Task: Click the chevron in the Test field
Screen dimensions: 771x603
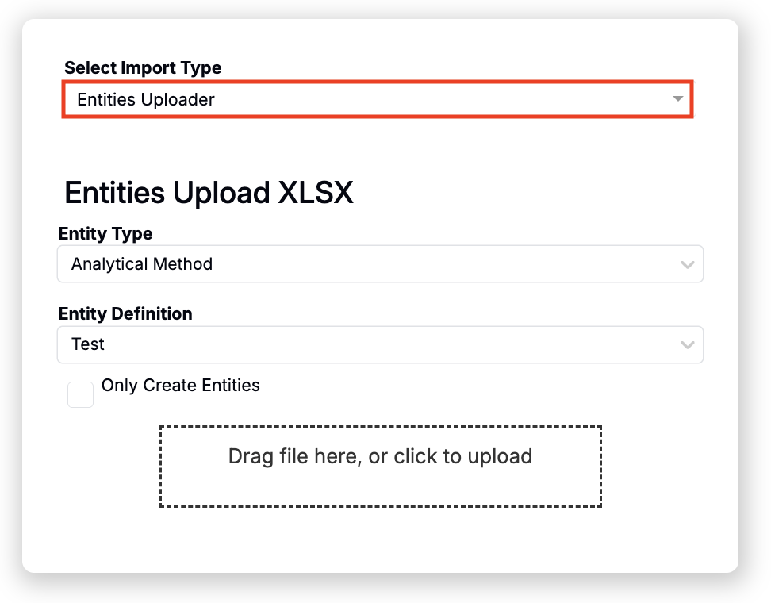Action: (688, 345)
